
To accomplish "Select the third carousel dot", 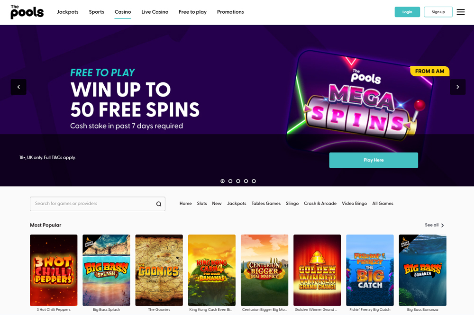I will [238, 181].
